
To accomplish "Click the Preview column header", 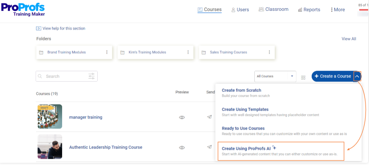I will tap(182, 92).
